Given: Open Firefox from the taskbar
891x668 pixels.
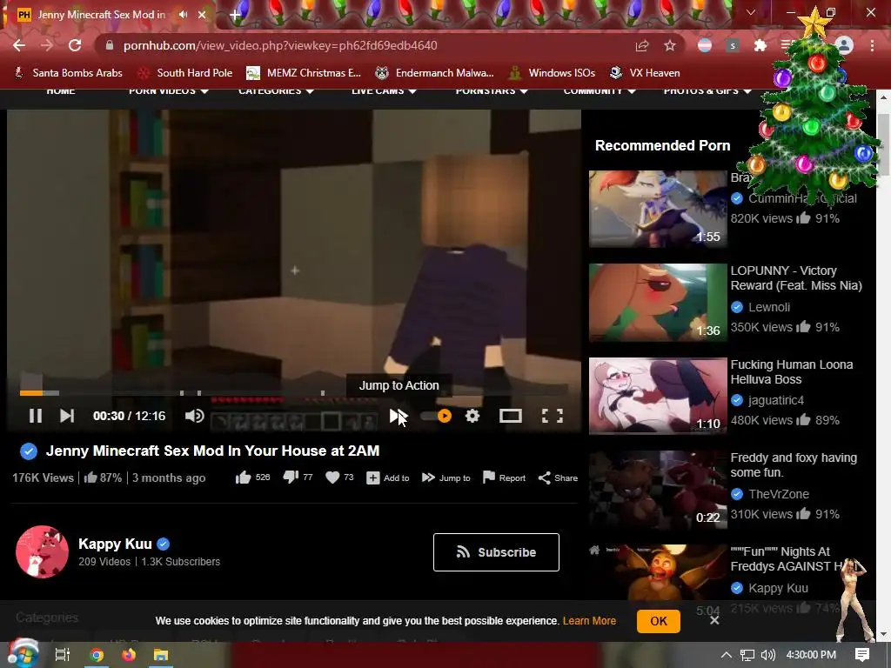Looking at the screenshot, I should tap(129, 655).
